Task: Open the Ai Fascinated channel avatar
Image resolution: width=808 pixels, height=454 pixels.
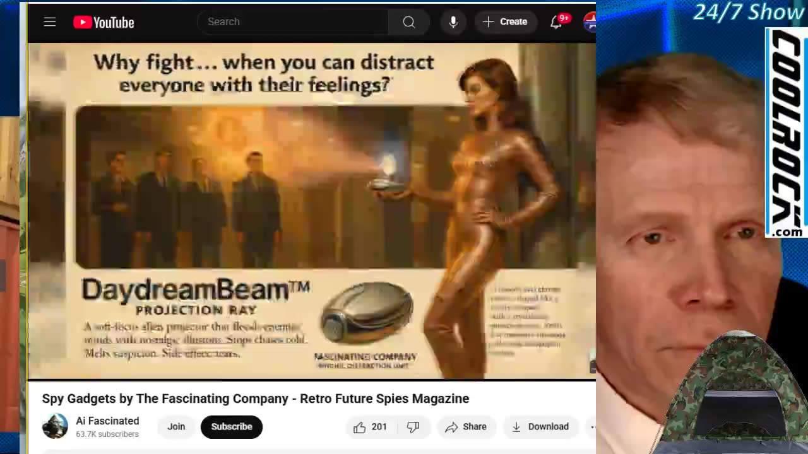Action: [55, 426]
